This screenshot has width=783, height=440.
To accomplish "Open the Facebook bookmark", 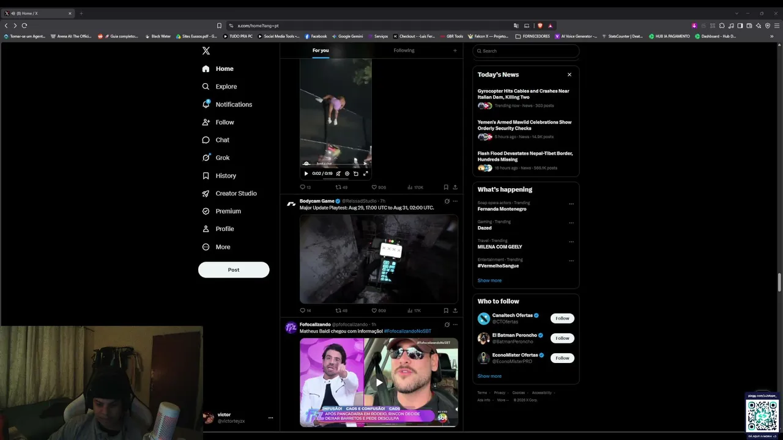I will tap(316, 36).
